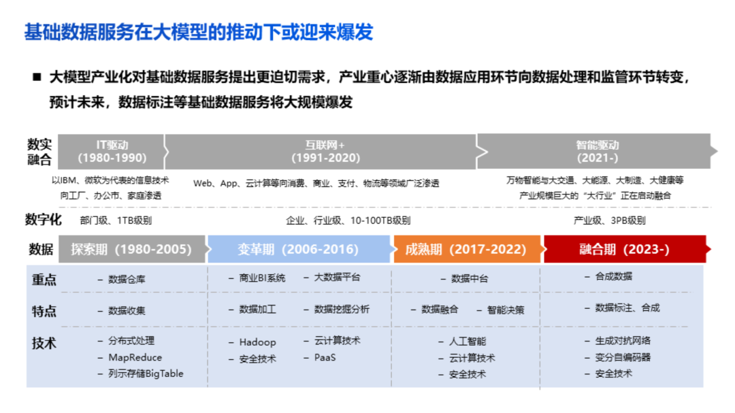The width and height of the screenshot is (735, 413).
Task: Click the 数实融合 row label
Action: click(x=39, y=152)
